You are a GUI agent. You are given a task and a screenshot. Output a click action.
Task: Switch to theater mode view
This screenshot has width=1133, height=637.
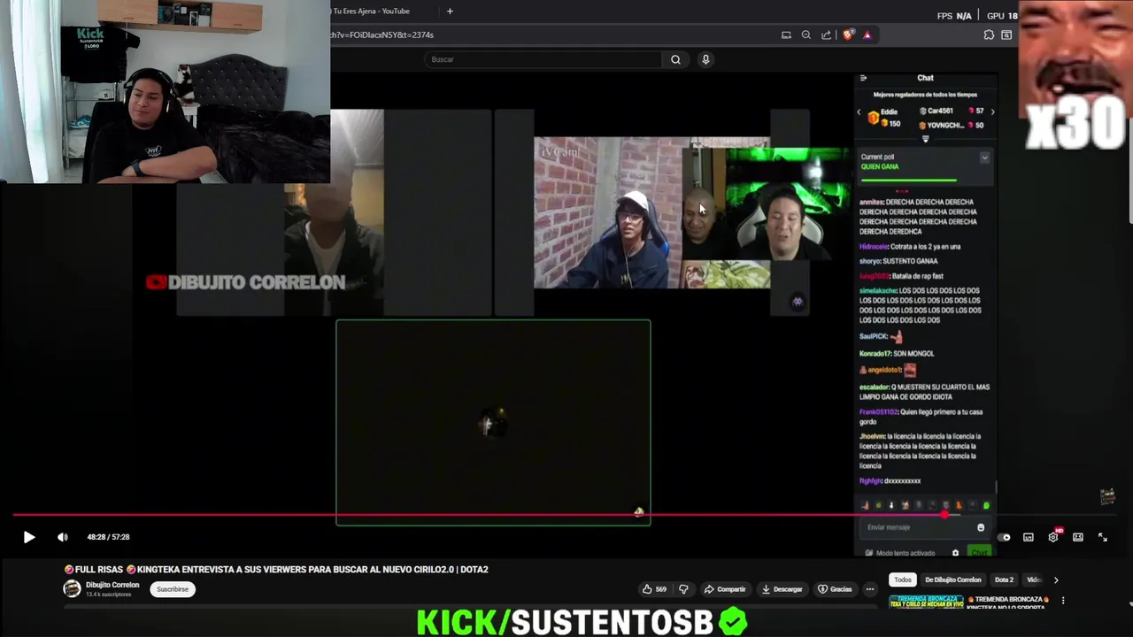click(1078, 537)
